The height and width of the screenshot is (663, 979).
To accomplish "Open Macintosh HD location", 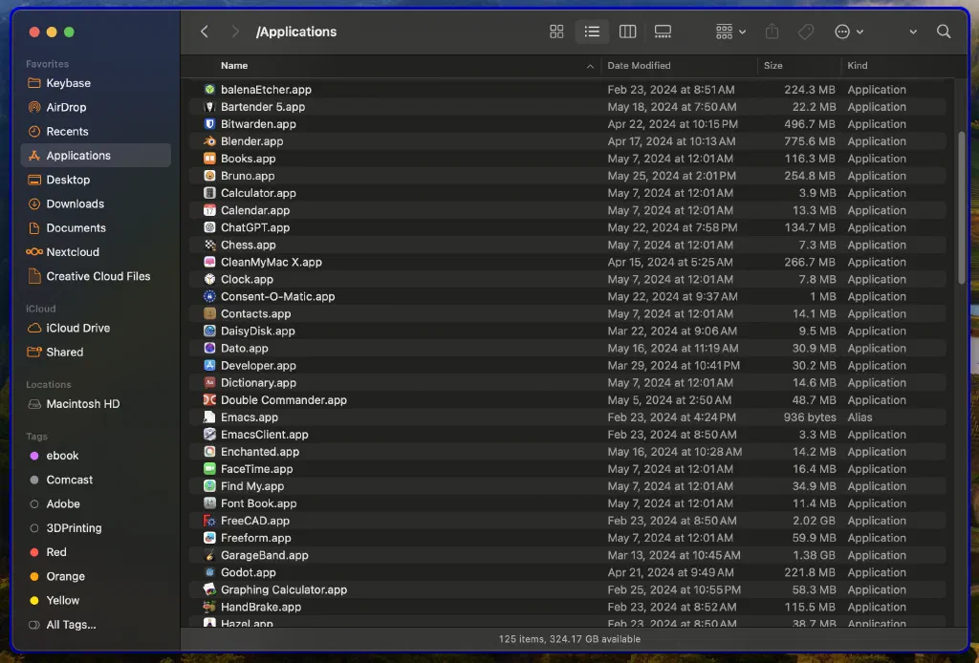I will coord(96,404).
